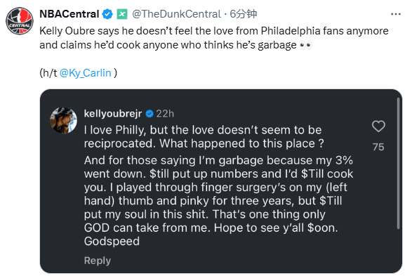The height and width of the screenshot is (276, 405).
Task: Click the kellyoubrejr username
Action: click(113, 114)
